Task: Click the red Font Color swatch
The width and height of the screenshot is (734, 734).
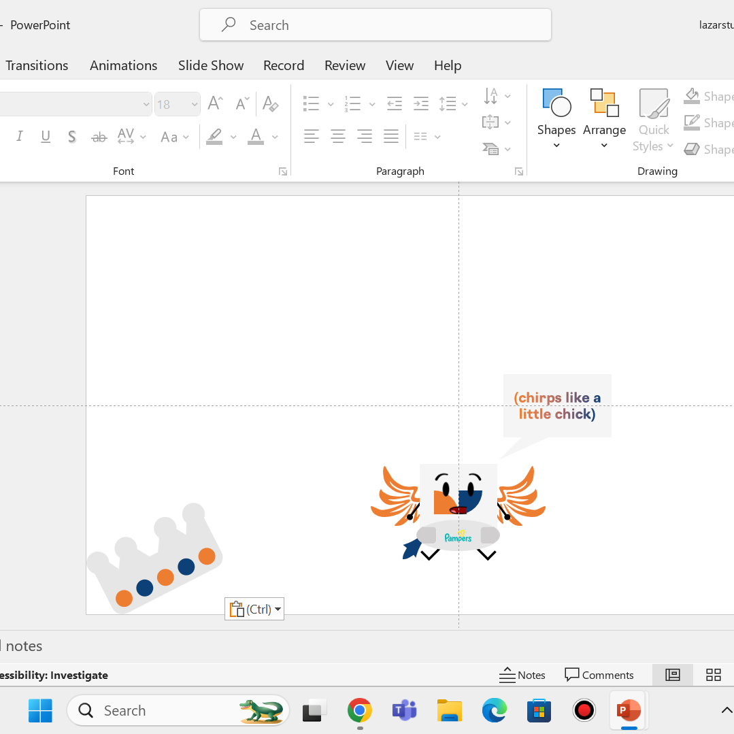Action: [x=256, y=137]
